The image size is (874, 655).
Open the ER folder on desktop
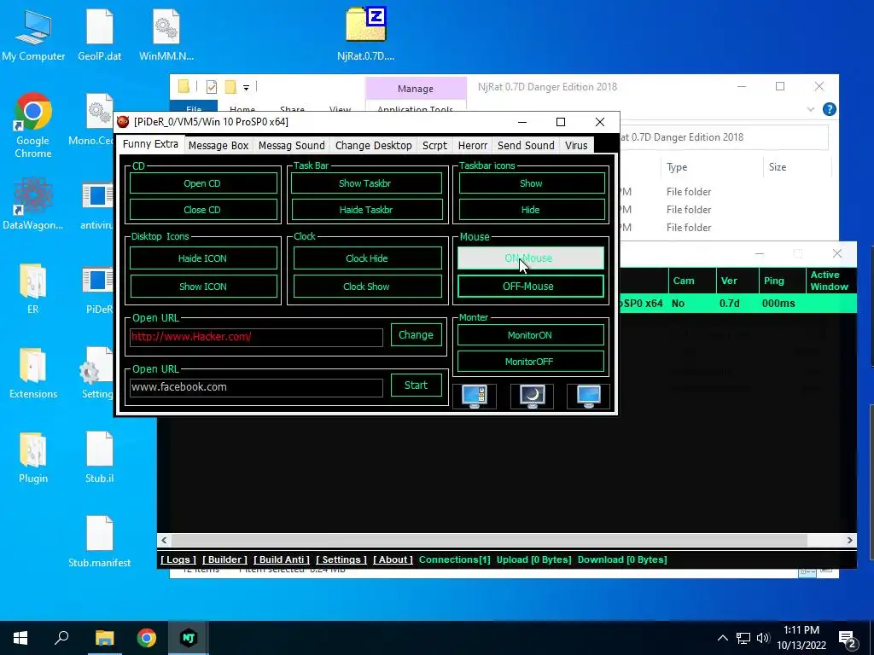click(33, 289)
